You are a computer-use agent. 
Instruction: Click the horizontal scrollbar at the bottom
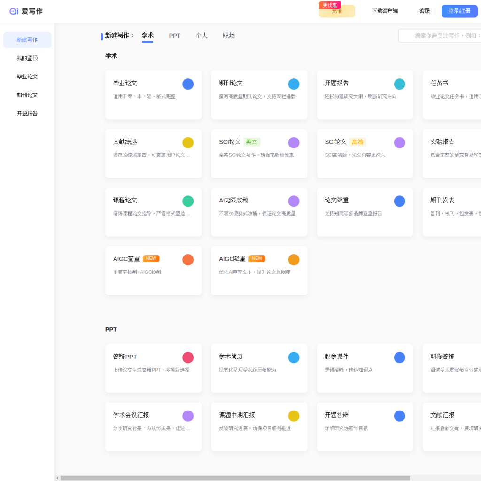(x=235, y=478)
